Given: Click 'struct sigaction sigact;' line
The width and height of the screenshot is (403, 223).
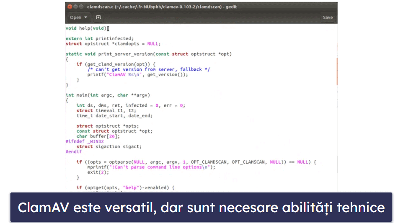Looking at the screenshot, I should coord(109,146).
